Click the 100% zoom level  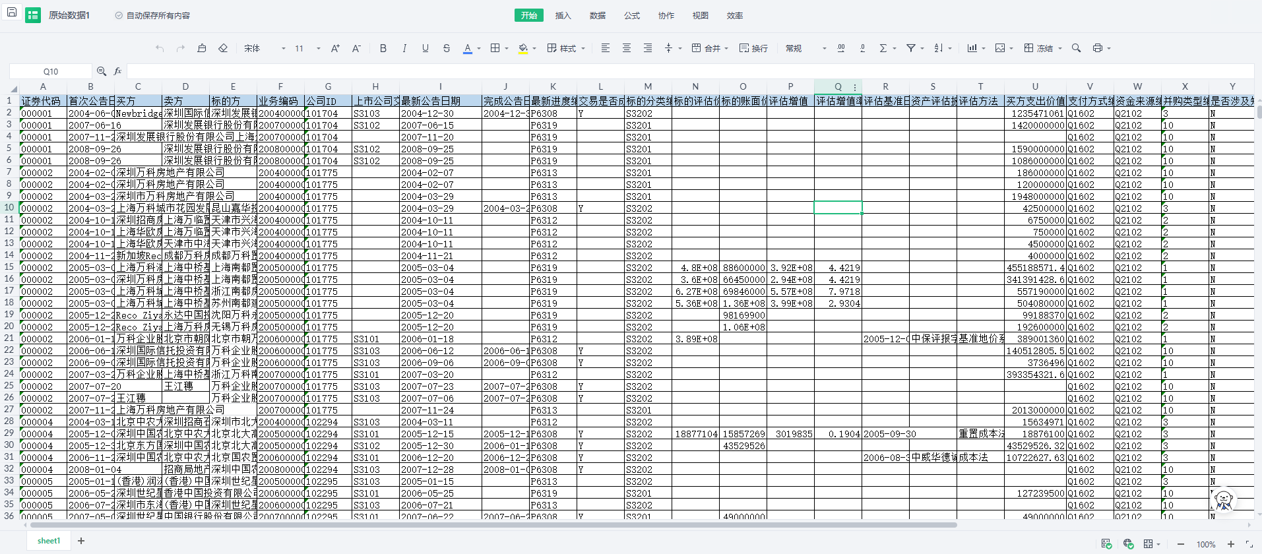point(1206,544)
